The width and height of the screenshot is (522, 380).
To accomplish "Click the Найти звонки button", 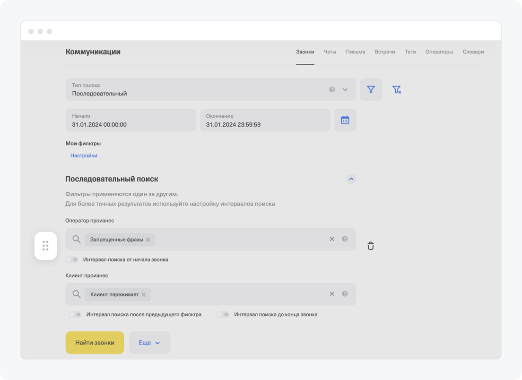I will (95, 342).
